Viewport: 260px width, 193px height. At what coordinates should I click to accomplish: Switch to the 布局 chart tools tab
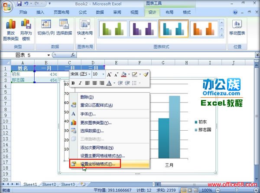coord(169,12)
